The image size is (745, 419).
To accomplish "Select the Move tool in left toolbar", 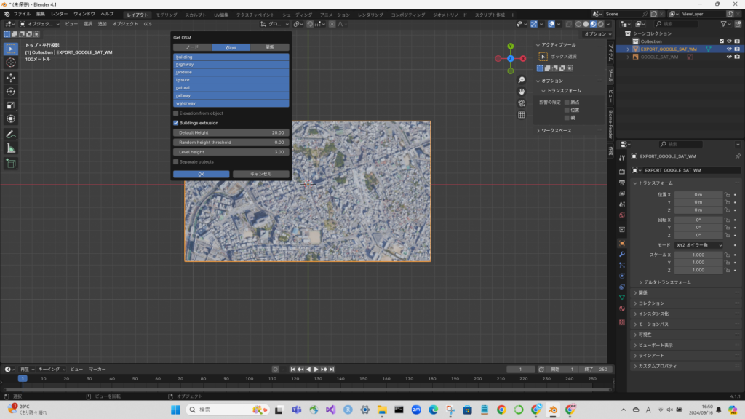I will pyautogui.click(x=11, y=77).
